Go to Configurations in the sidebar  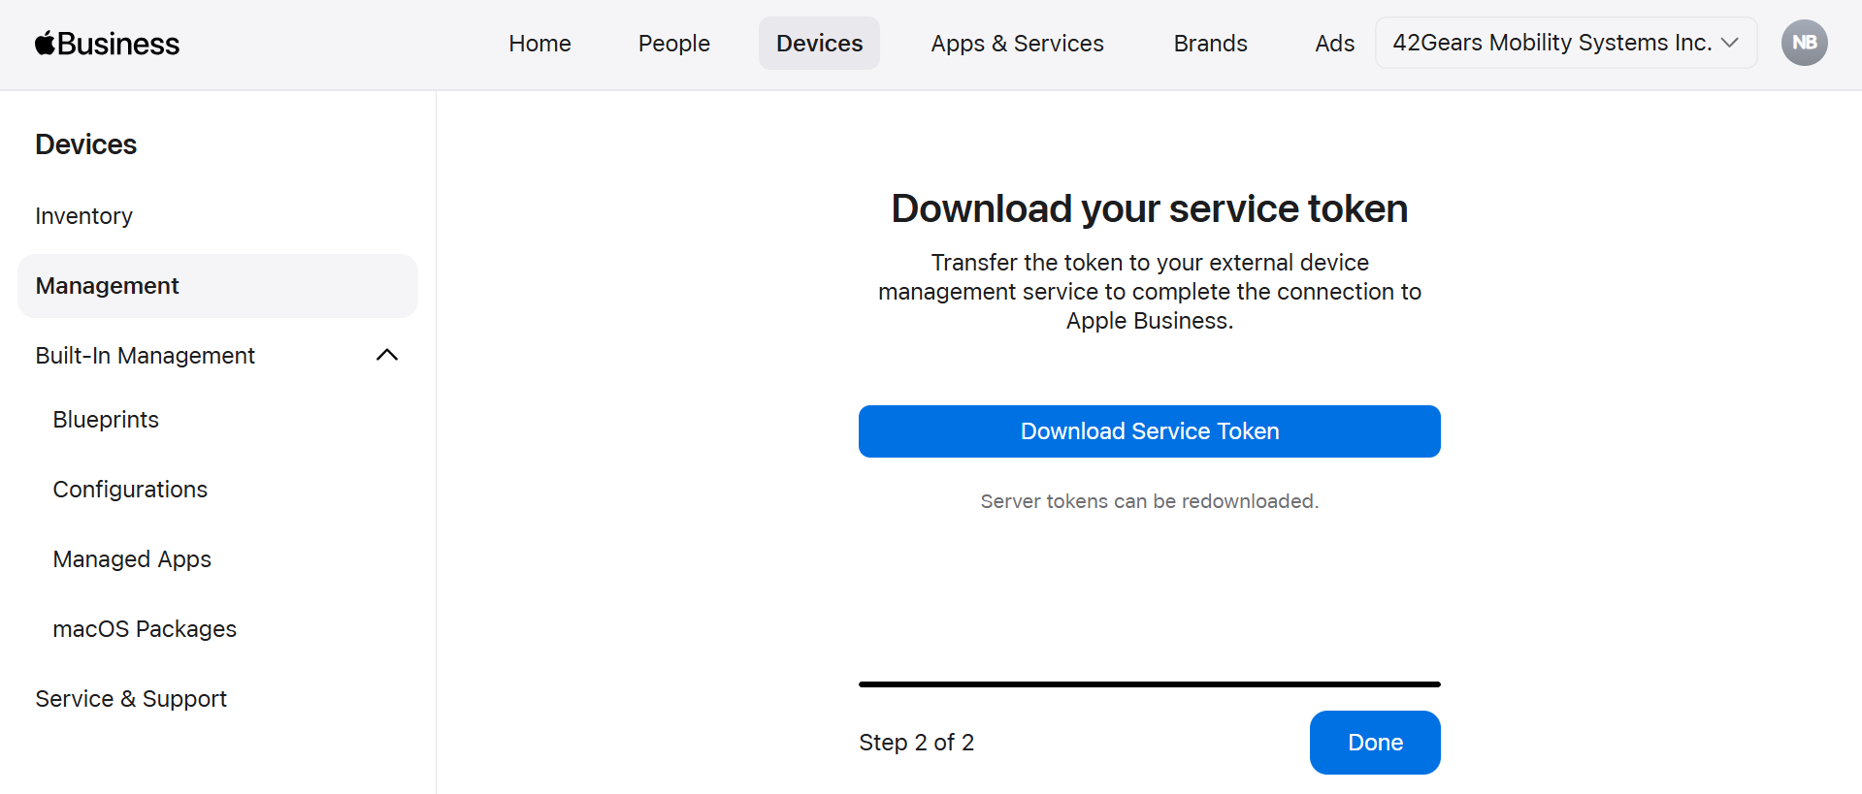tap(130, 490)
